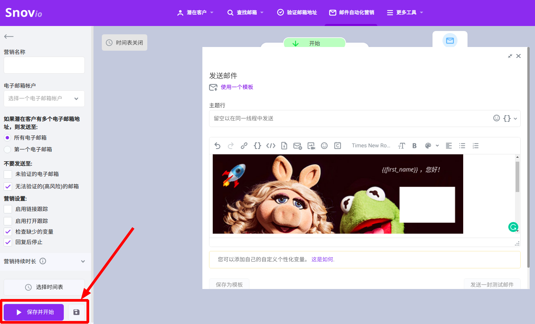Click the calendar C icon in toolbar
This screenshot has height=324, width=535.
(x=338, y=146)
